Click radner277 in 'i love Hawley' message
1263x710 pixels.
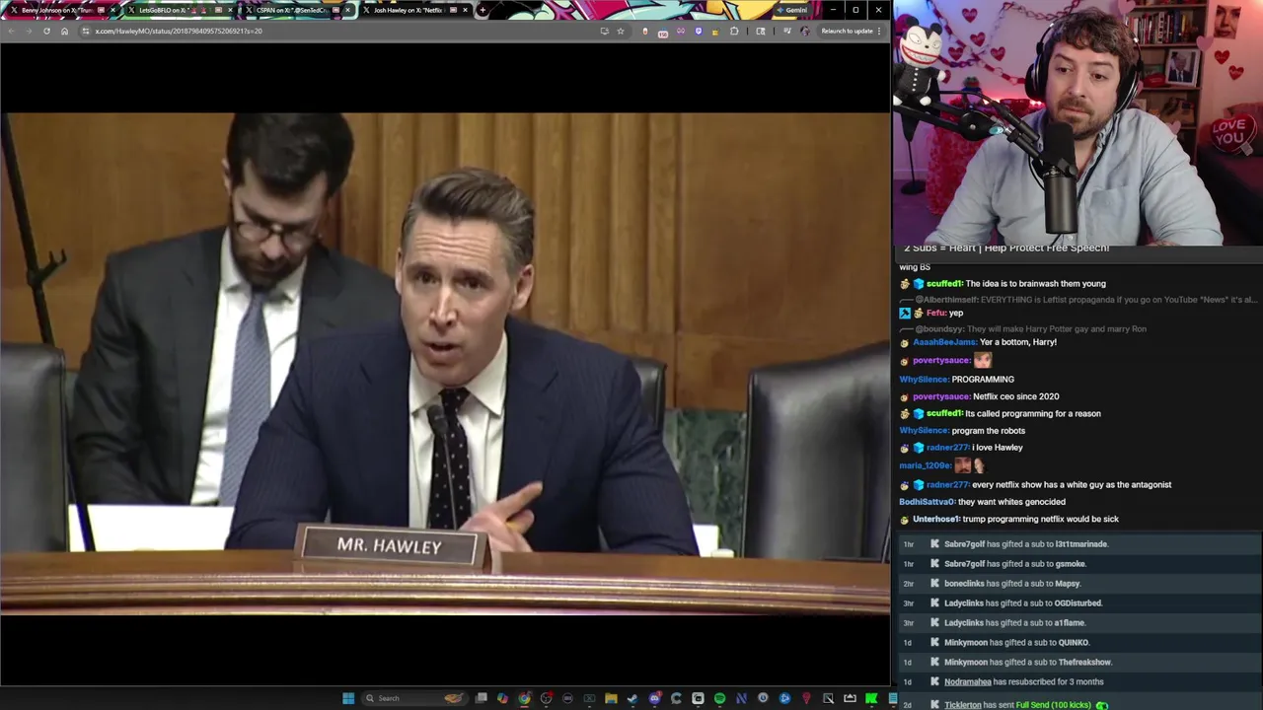click(947, 448)
